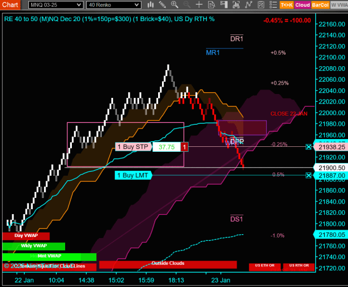The height and width of the screenshot is (287, 348).
Task: Click the 37.75 order distance value
Action: tap(166, 147)
